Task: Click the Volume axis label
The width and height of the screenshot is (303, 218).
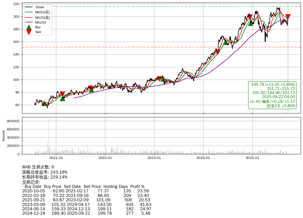Action: pyautogui.click(x=4, y=136)
